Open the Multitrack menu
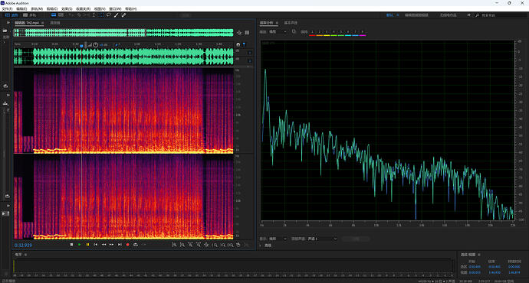Viewport: 529px width, 283px height. pyautogui.click(x=37, y=8)
